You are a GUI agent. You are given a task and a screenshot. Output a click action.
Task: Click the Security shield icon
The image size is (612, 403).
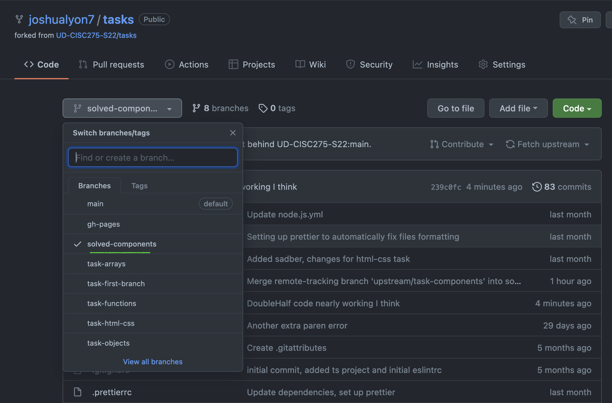pyautogui.click(x=351, y=64)
